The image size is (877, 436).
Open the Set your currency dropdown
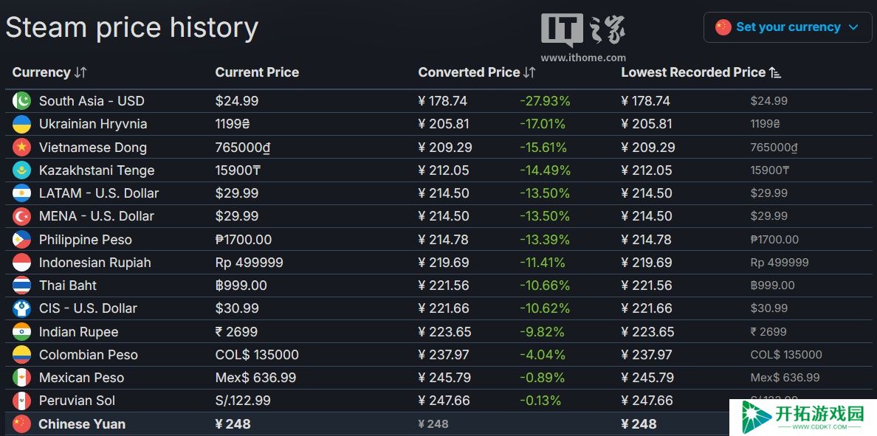pos(788,27)
